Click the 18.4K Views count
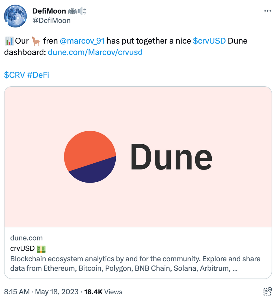 pyautogui.click(x=103, y=292)
